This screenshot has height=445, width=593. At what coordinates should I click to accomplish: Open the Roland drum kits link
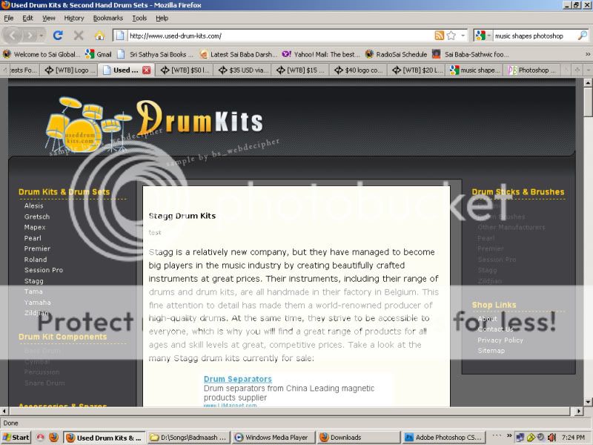pyautogui.click(x=36, y=260)
